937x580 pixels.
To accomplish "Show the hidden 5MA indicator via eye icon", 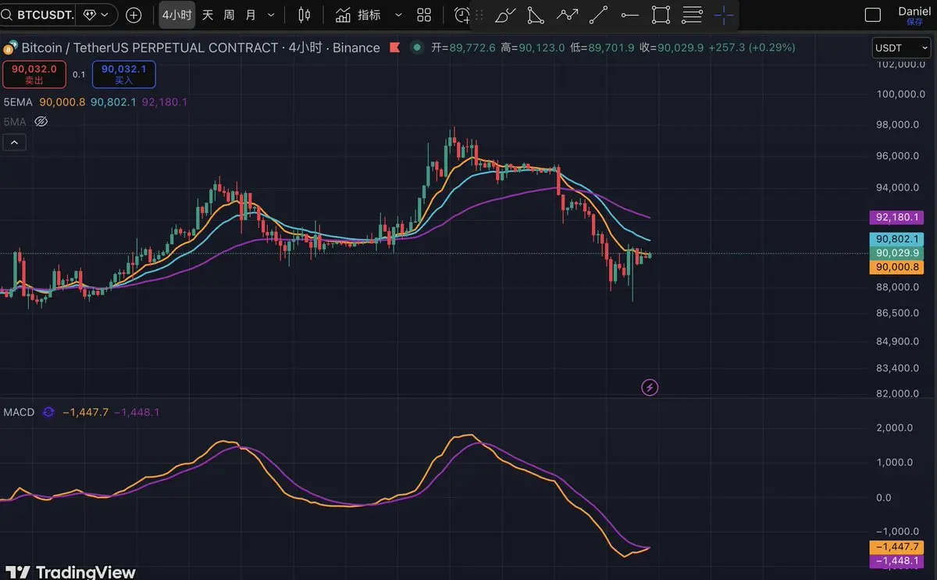I will pyautogui.click(x=42, y=122).
